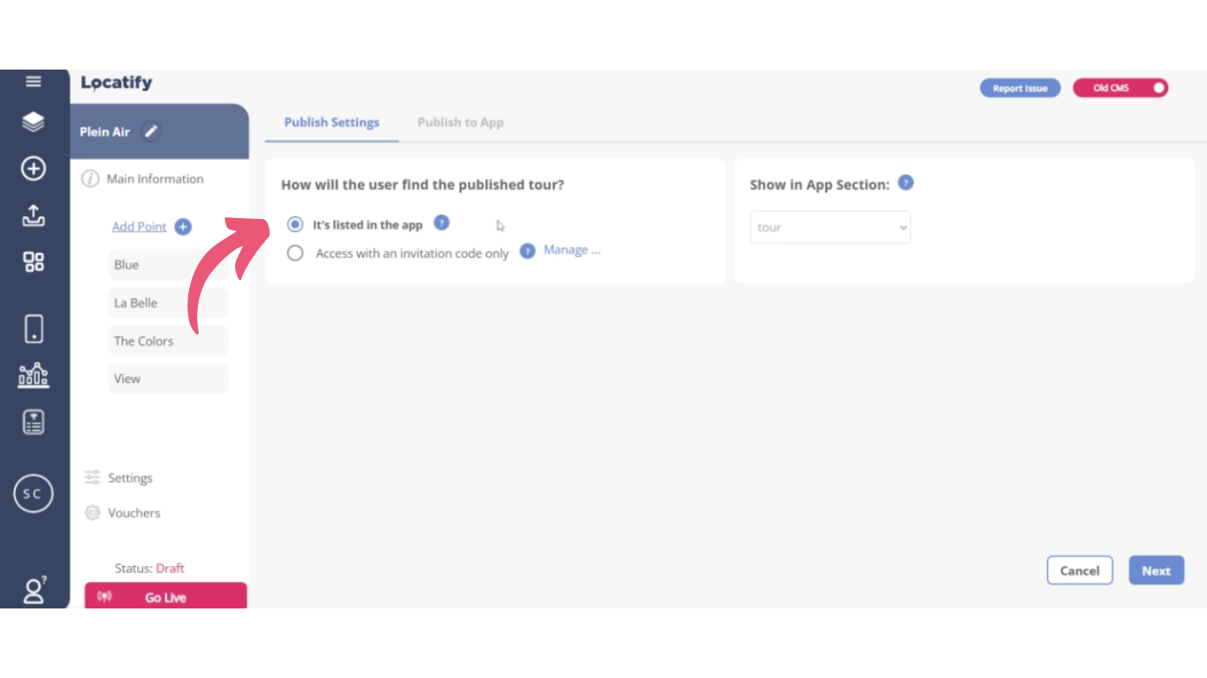Open the hamburger menu icon
This screenshot has width=1207, height=678.
point(34,82)
